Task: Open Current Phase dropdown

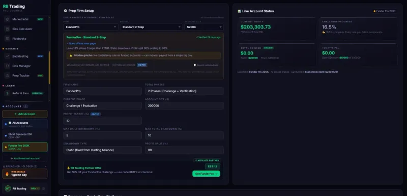Action: [103, 106]
